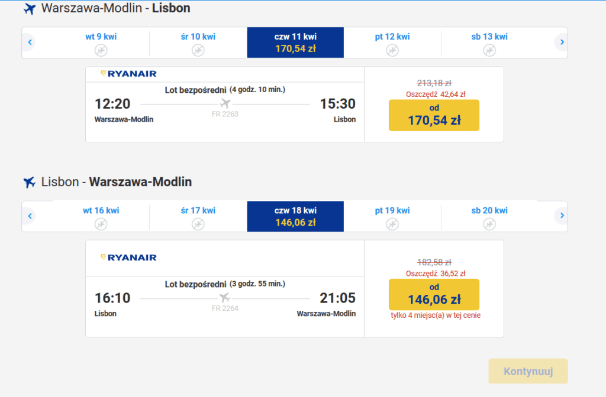Show earlier outbound dates with left chevron
The width and height of the screenshot is (606, 397).
click(x=30, y=42)
